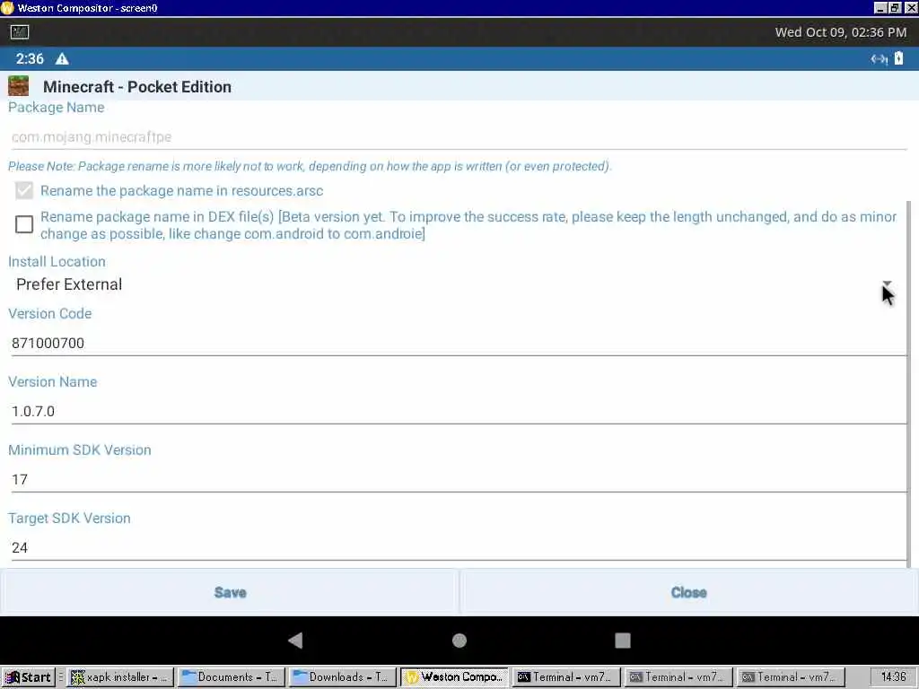Switch to Downloads taskbar window

(342, 677)
